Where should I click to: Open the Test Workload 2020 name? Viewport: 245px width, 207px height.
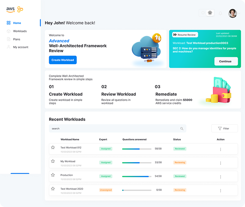(x=72, y=189)
